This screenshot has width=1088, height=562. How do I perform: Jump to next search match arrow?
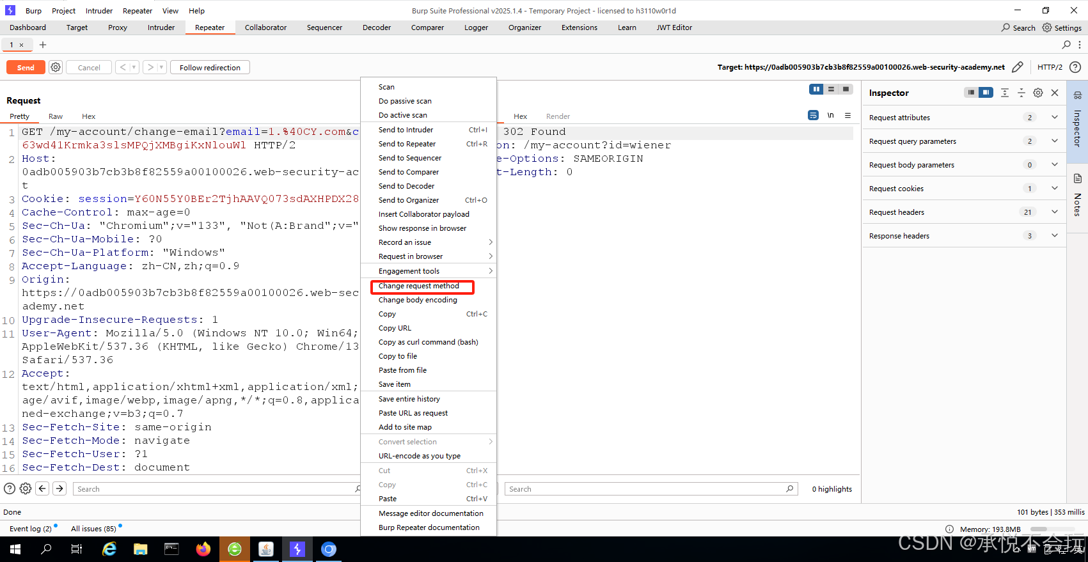pyautogui.click(x=59, y=488)
